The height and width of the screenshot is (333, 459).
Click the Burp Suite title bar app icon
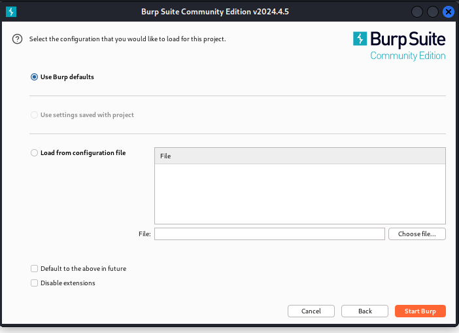[x=11, y=12]
